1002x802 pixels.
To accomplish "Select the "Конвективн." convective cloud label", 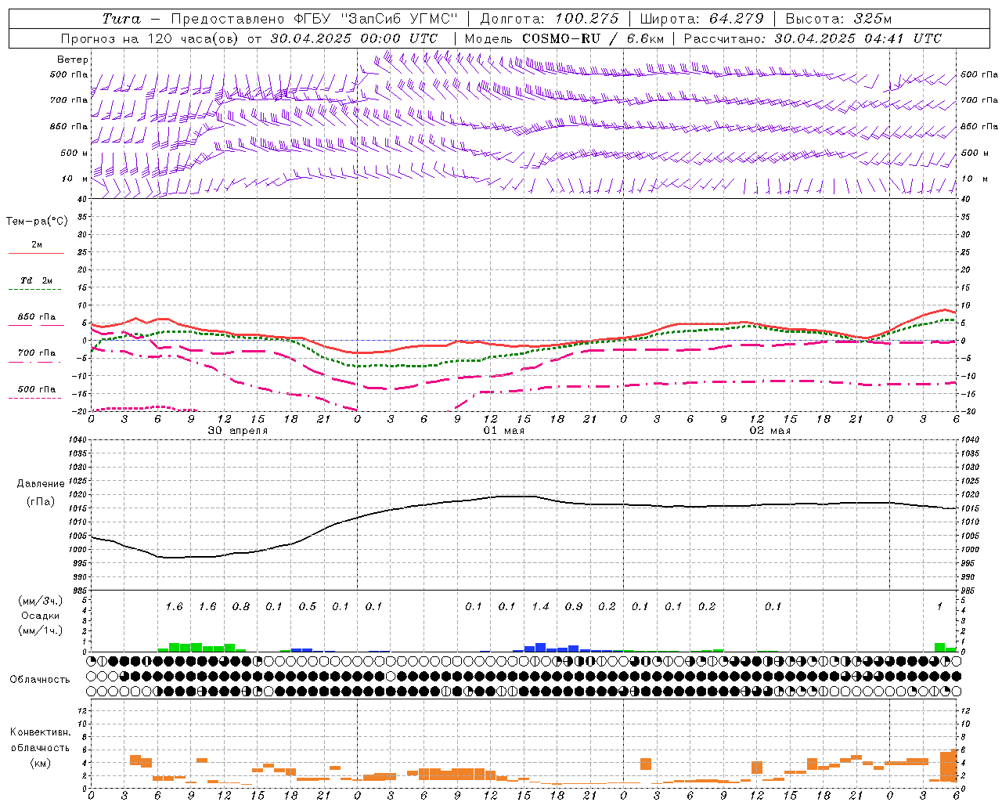I will [40, 732].
